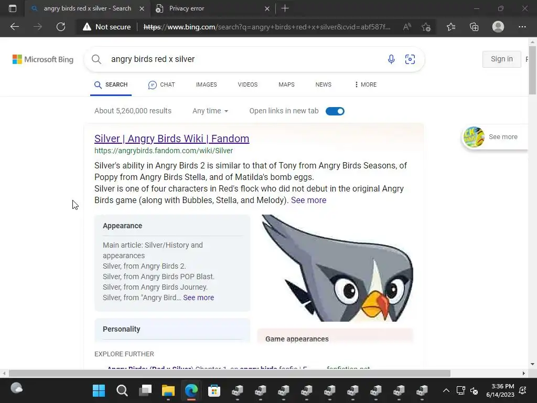Viewport: 537px width, 403px height.
Task: Click the Sign in button
Action: pyautogui.click(x=502, y=59)
